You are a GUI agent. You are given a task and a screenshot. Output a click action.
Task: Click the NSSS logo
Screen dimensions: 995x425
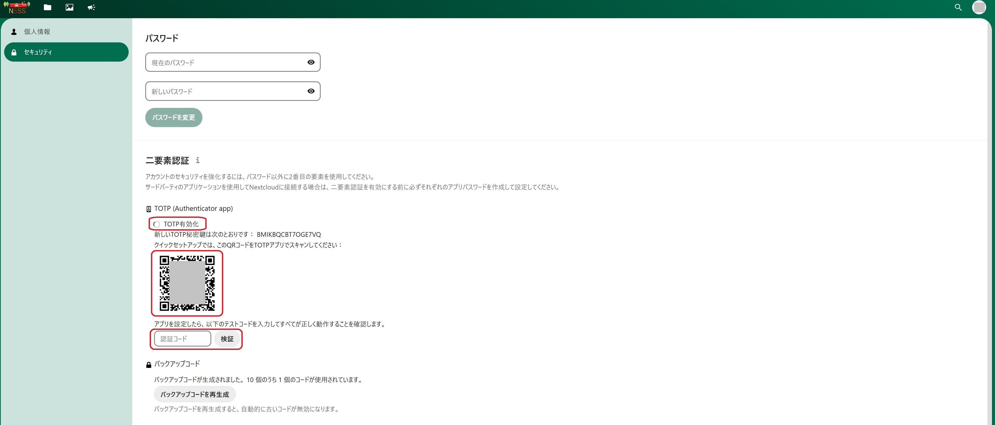click(x=17, y=8)
